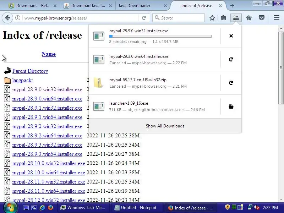Screen dimensions: 284x213
Task: Click the zip folder icon of mypal-68.13.7
Action: coord(99,83)
